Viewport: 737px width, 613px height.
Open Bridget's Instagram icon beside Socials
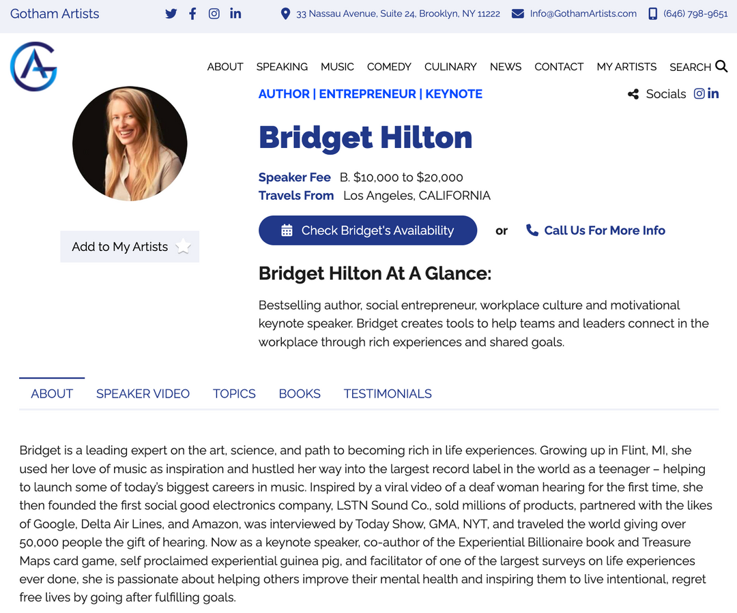[699, 94]
